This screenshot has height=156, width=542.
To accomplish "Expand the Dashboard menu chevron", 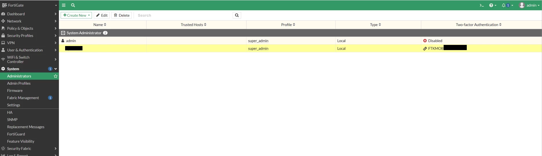I will point(56,14).
